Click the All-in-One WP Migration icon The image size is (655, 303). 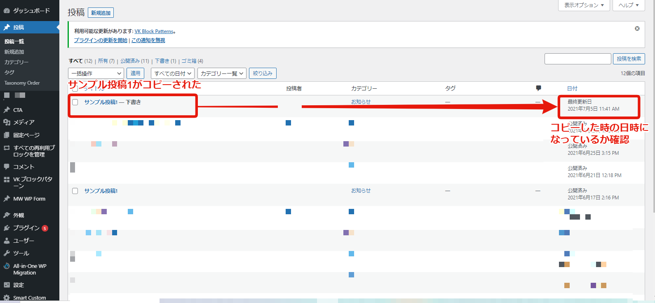(x=7, y=266)
